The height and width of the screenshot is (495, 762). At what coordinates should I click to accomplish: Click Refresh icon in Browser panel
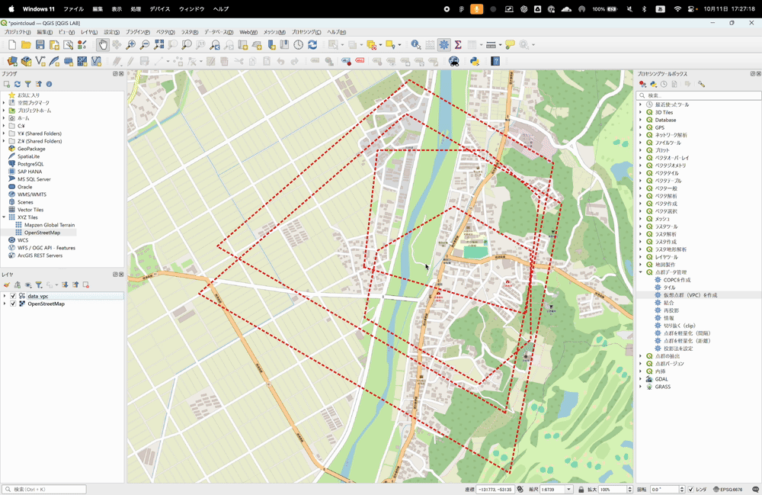coord(17,84)
